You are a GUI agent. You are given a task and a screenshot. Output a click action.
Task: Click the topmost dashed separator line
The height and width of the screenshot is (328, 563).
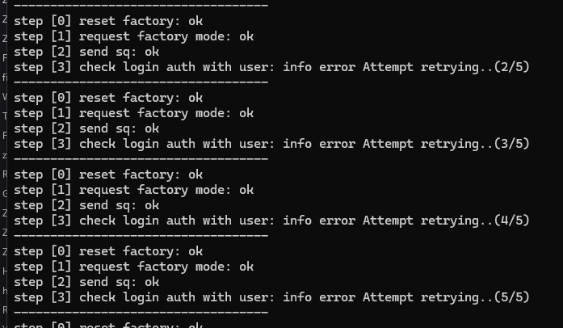pyautogui.click(x=141, y=5)
